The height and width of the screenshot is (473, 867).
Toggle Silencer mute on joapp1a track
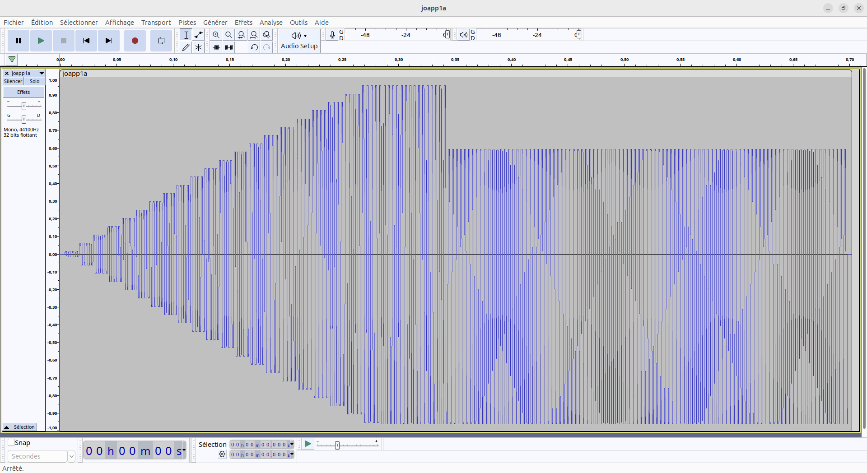point(13,81)
